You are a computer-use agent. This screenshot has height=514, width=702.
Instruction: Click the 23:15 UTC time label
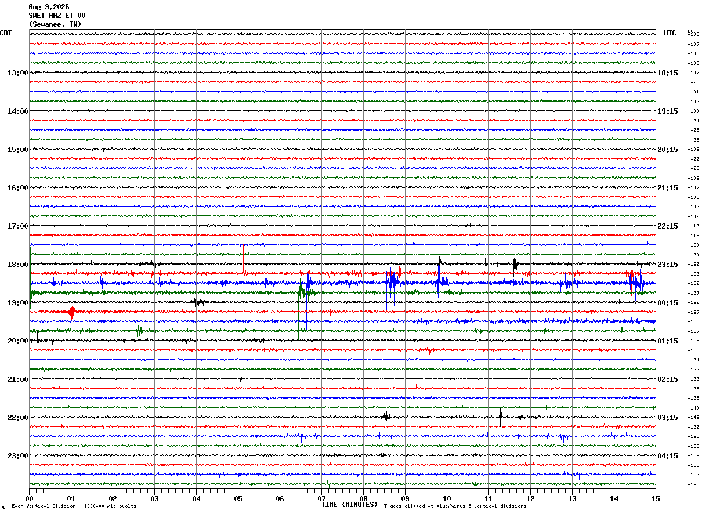coord(668,265)
